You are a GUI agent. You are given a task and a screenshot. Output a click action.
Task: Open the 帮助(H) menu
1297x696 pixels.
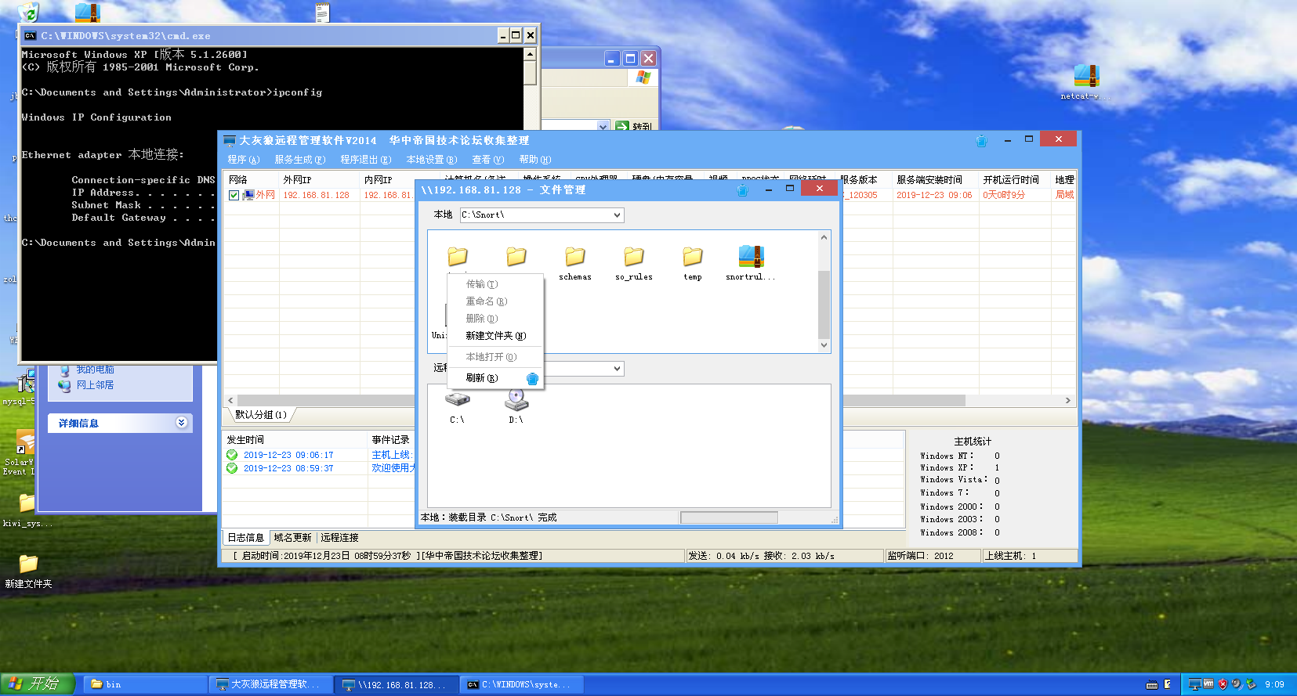535,160
